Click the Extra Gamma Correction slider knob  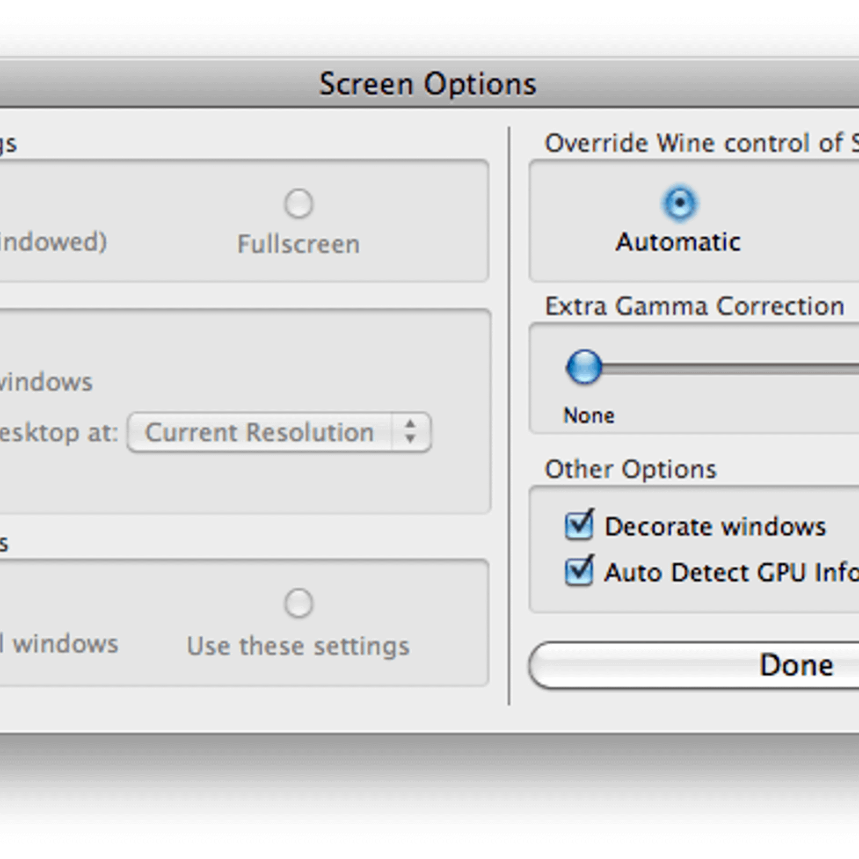click(x=584, y=367)
